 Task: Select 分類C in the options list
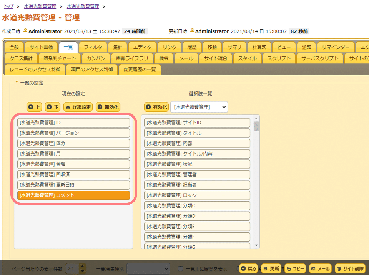(x=197, y=205)
